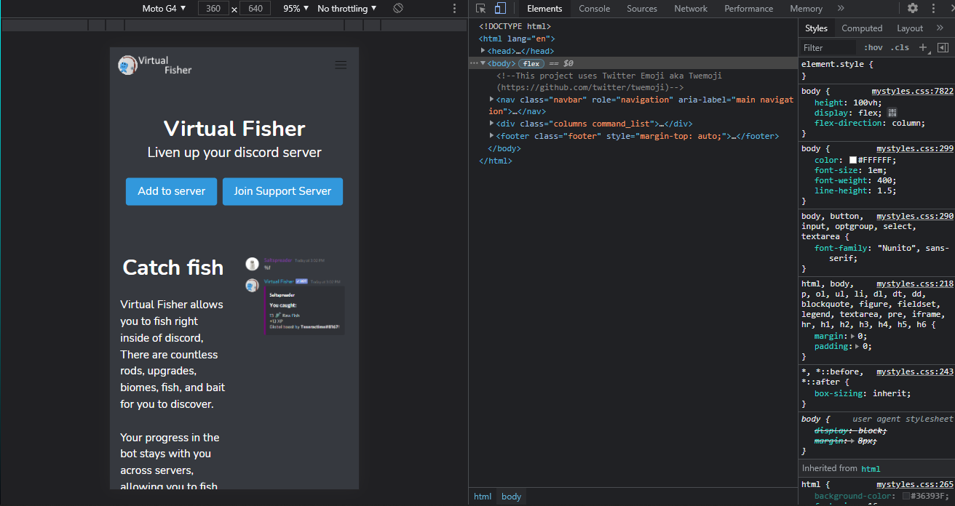Image resolution: width=955 pixels, height=506 pixels.
Task: Open DevTools settings gear
Action: click(913, 9)
